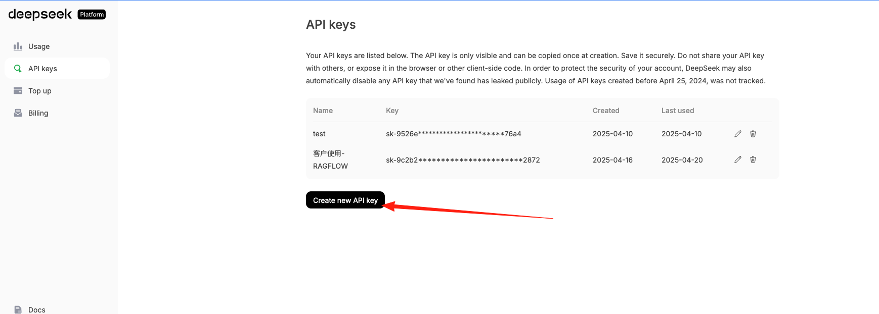Click the deepseek logo

tap(40, 14)
